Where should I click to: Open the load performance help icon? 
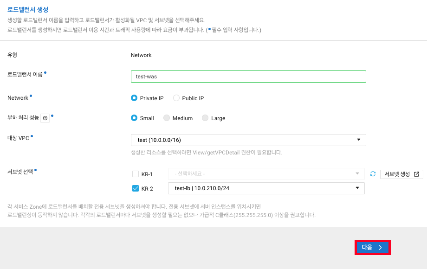pos(45,118)
